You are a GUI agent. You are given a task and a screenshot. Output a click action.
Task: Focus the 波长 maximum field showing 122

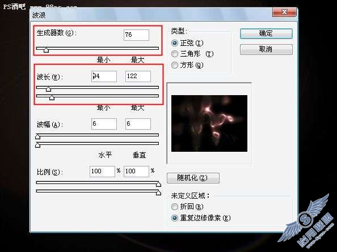coord(138,76)
